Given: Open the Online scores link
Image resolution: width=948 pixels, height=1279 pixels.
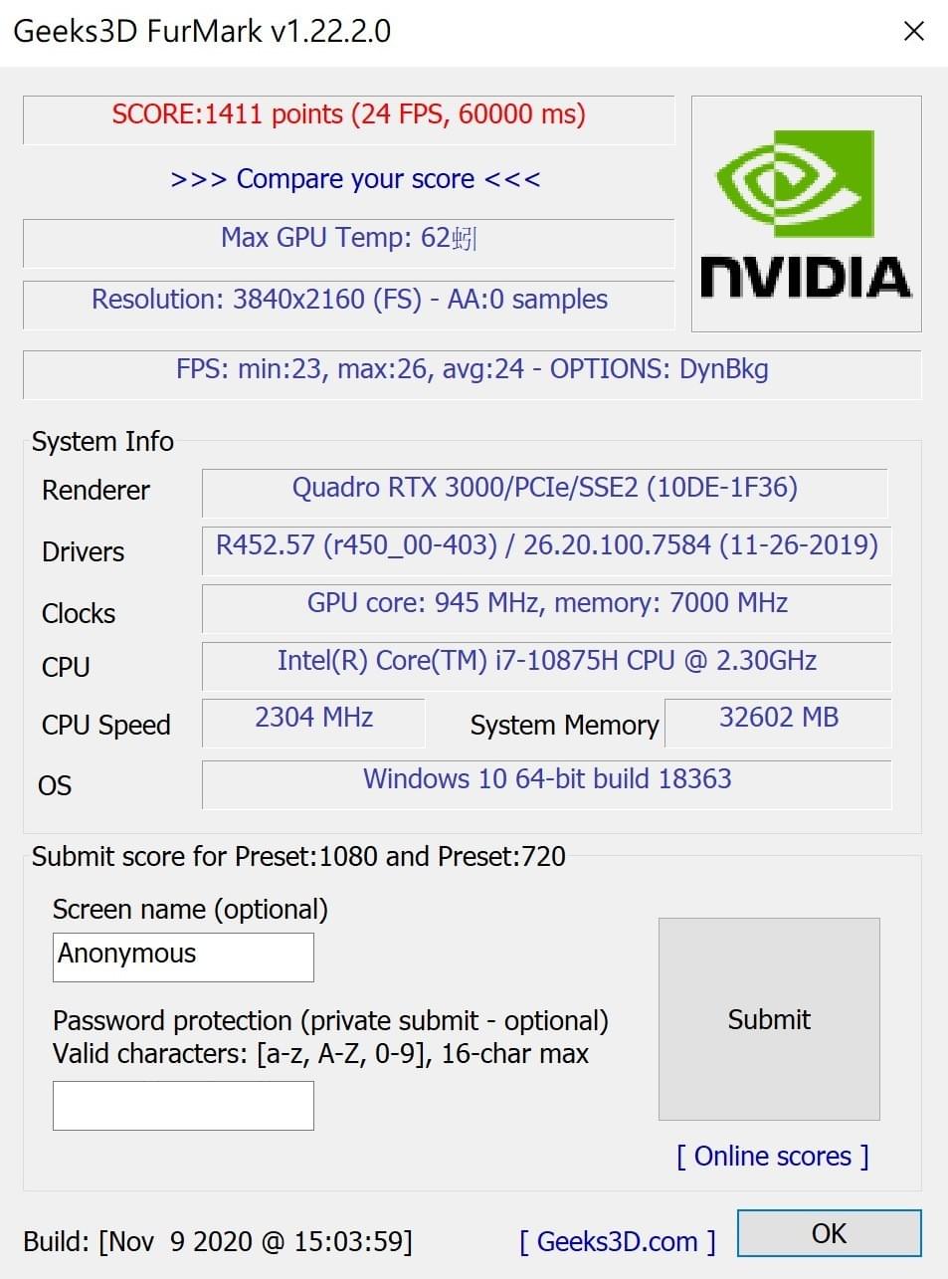Looking at the screenshot, I should pyautogui.click(x=773, y=1157).
